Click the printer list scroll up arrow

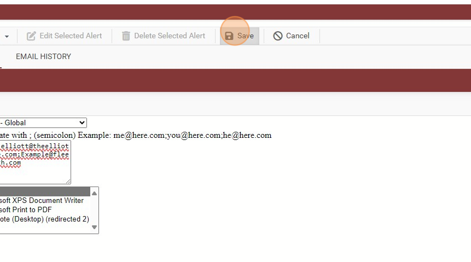94,193
